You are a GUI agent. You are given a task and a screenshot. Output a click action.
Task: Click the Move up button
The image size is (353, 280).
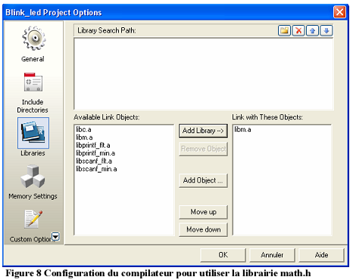203,212
